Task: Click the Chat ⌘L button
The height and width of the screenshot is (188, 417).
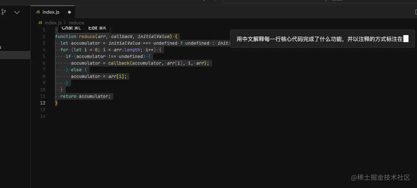Action: [71, 28]
